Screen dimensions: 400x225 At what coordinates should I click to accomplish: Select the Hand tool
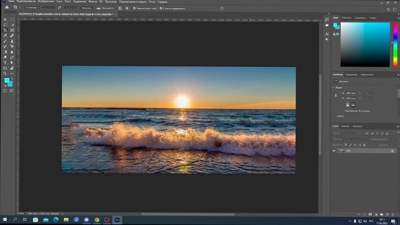(12, 68)
